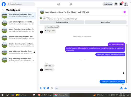131x97 pixels.
Task: Open the taskbar clock and date
Action: [x=122, y=95]
